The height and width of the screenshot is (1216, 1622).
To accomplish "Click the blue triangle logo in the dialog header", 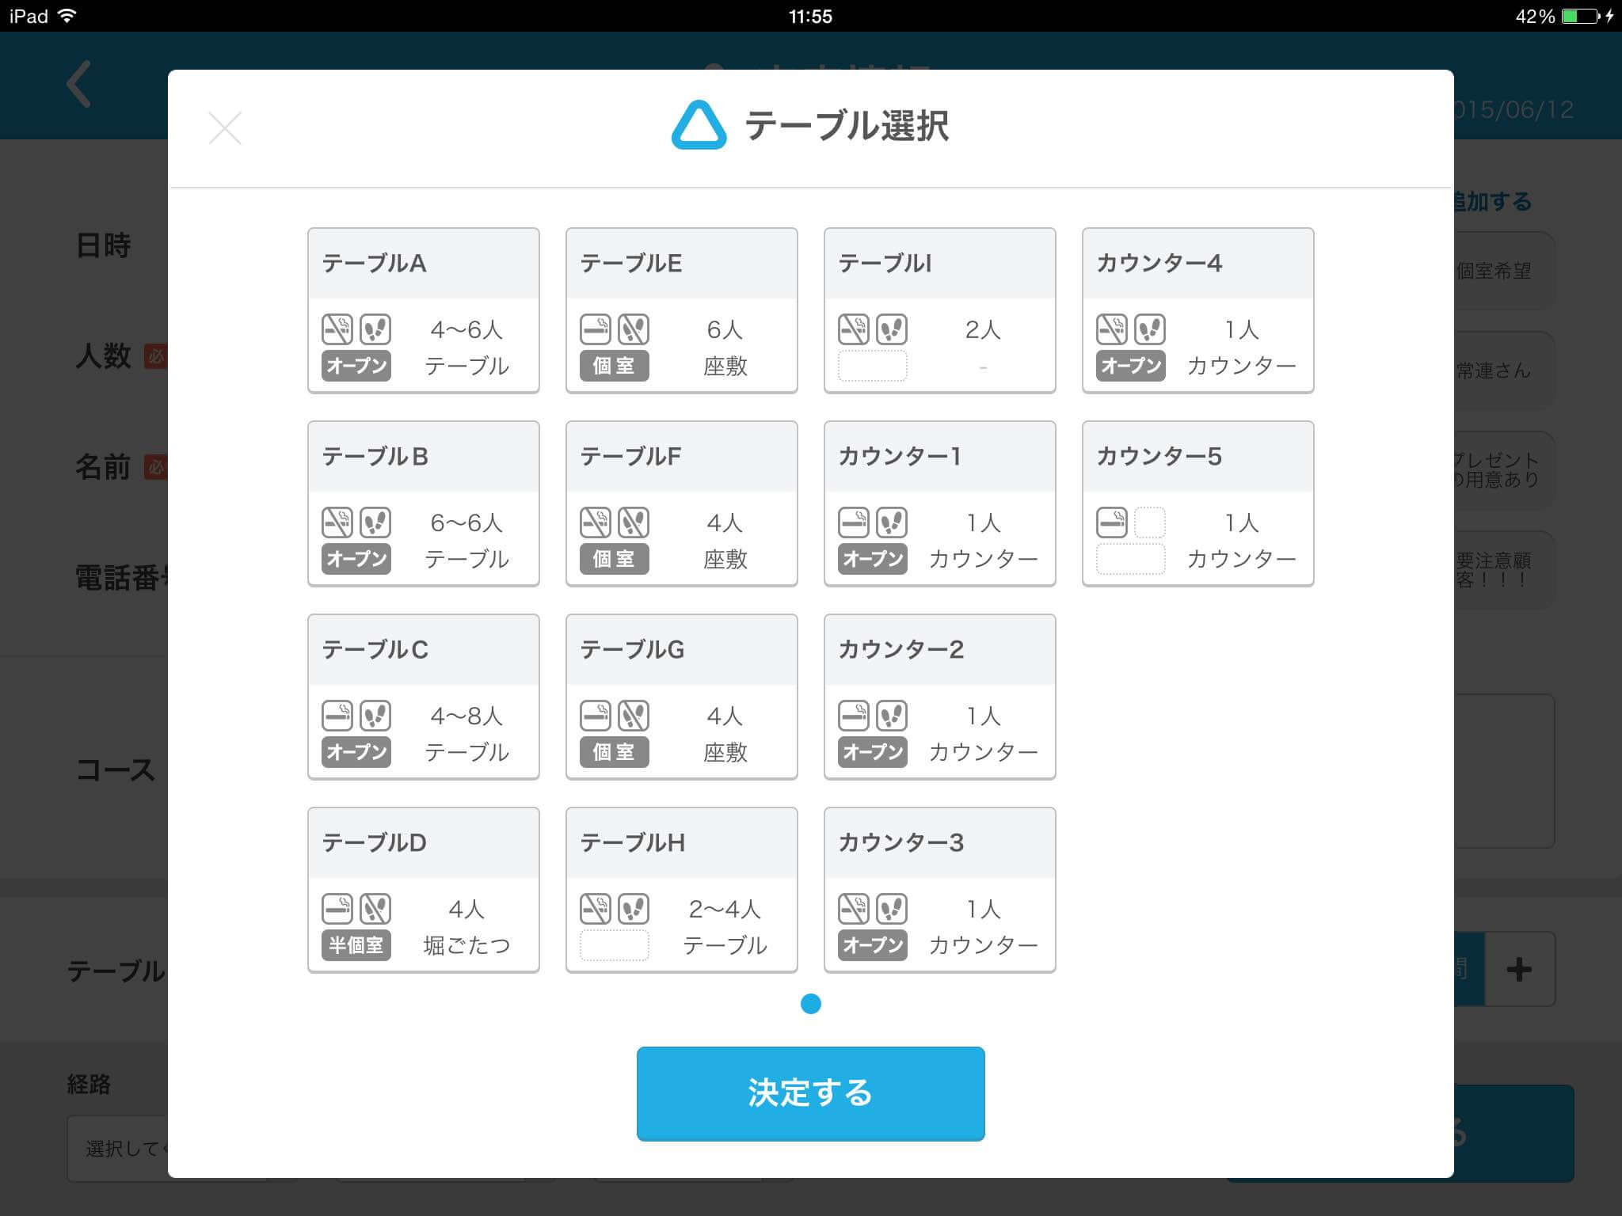I will [699, 126].
